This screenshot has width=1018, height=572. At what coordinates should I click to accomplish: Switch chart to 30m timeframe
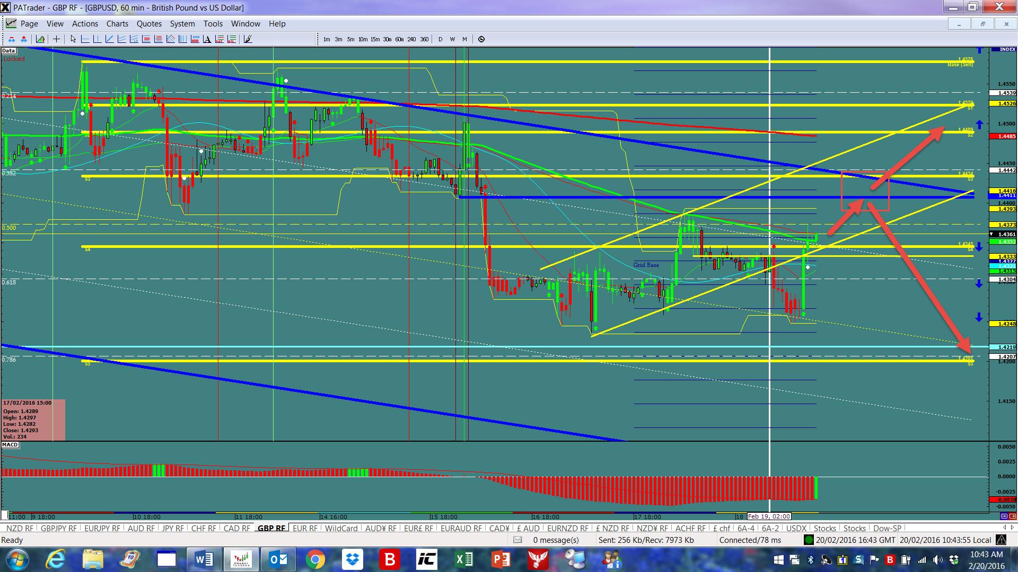tap(387, 39)
